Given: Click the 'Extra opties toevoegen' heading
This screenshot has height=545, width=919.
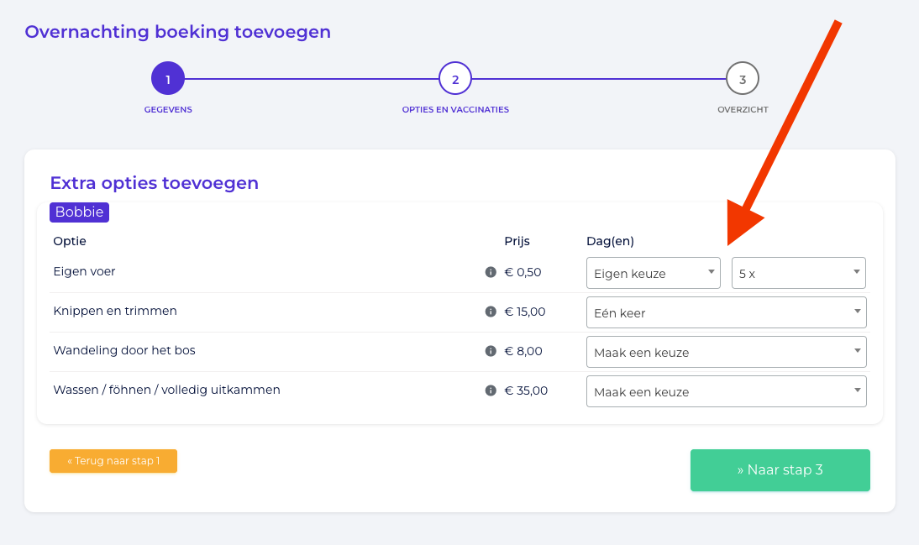Looking at the screenshot, I should 155,183.
